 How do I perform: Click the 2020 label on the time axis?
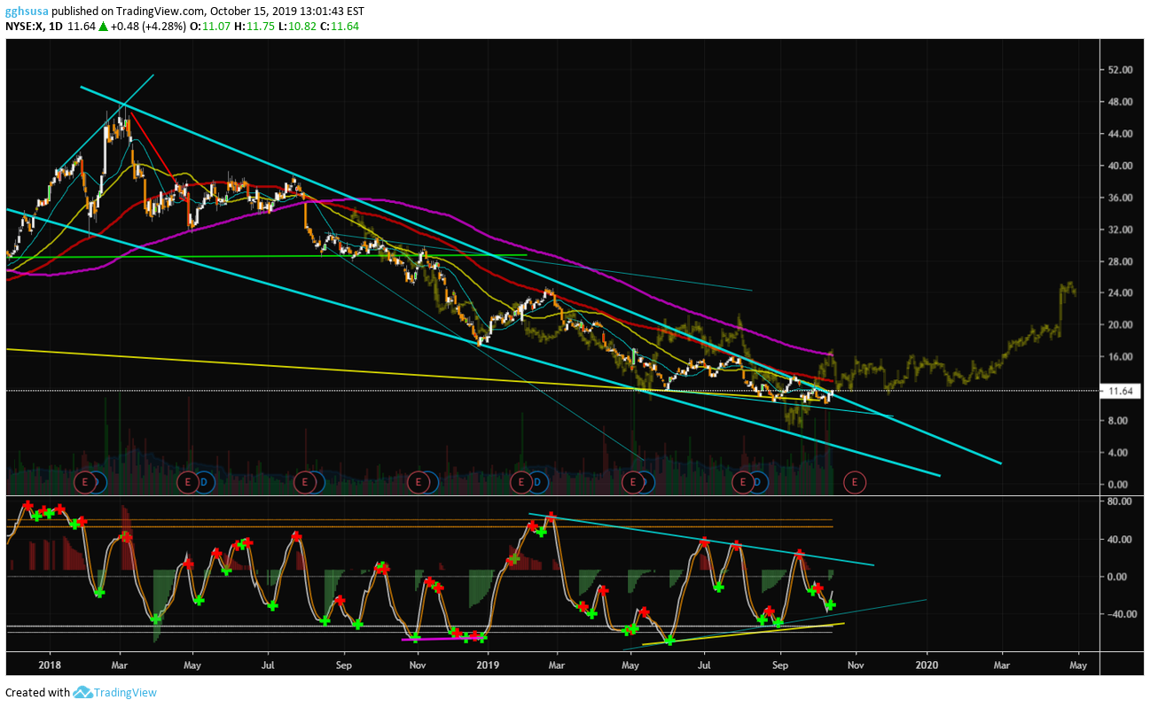pos(927,664)
